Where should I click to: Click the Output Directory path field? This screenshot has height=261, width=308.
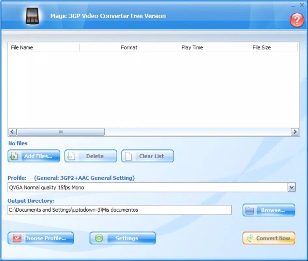click(x=120, y=210)
